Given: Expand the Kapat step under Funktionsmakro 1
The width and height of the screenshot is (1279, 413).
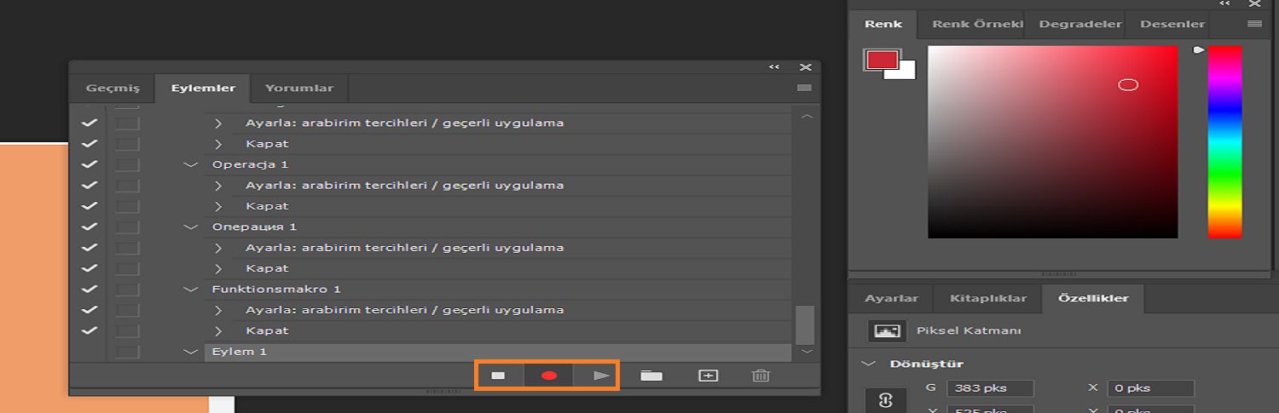Looking at the screenshot, I should (218, 330).
